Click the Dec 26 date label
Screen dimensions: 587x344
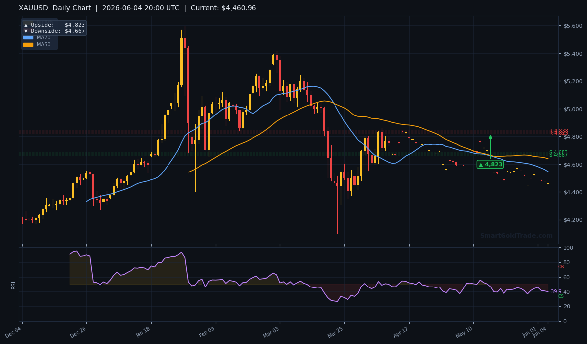tap(78, 332)
